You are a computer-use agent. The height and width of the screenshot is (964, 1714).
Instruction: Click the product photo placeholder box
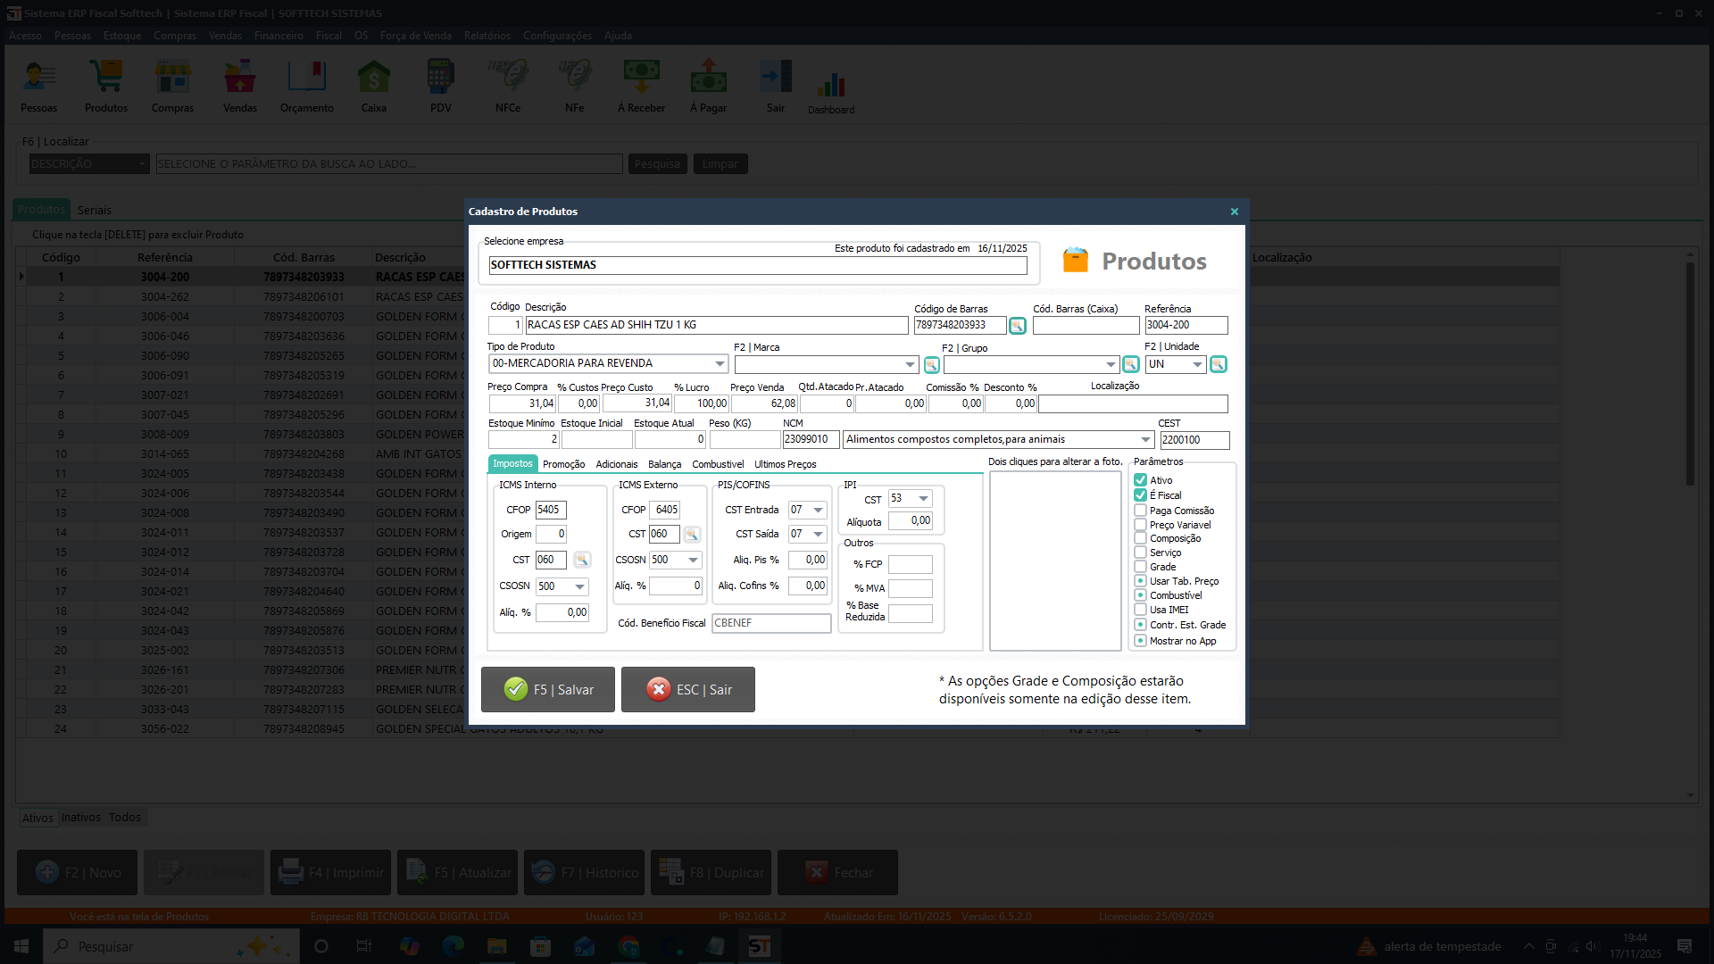tap(1055, 561)
